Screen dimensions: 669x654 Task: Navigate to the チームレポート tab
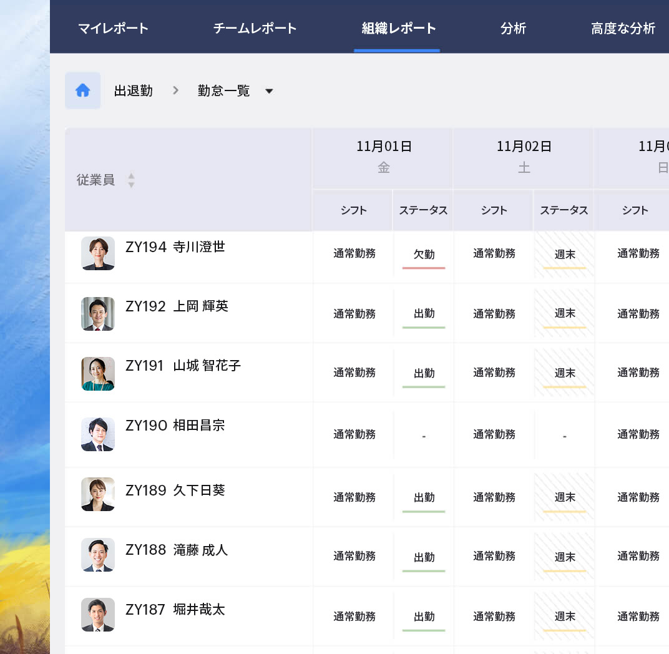tap(254, 27)
